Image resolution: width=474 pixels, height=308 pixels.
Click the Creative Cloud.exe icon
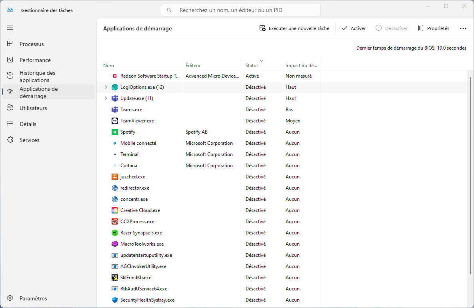pyautogui.click(x=115, y=210)
